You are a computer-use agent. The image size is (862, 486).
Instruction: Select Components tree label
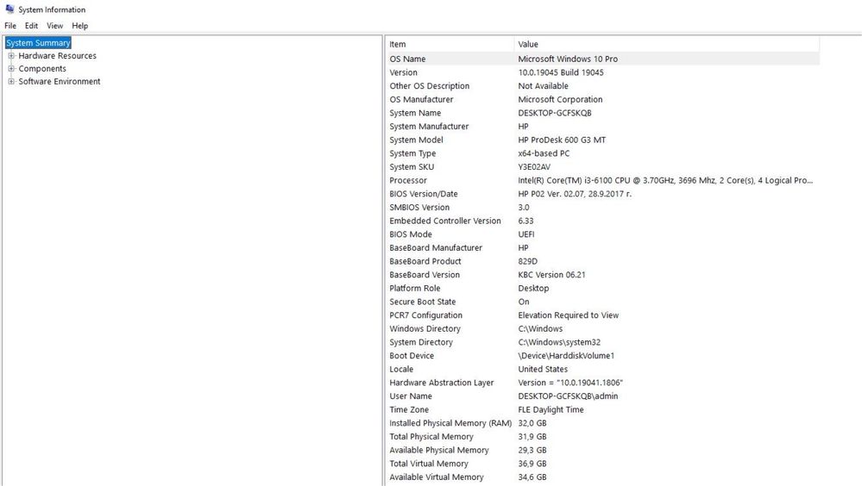pyautogui.click(x=42, y=69)
